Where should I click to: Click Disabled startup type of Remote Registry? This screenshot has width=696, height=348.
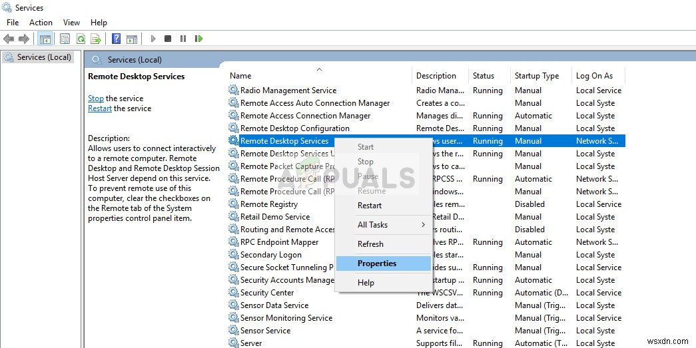click(529, 204)
